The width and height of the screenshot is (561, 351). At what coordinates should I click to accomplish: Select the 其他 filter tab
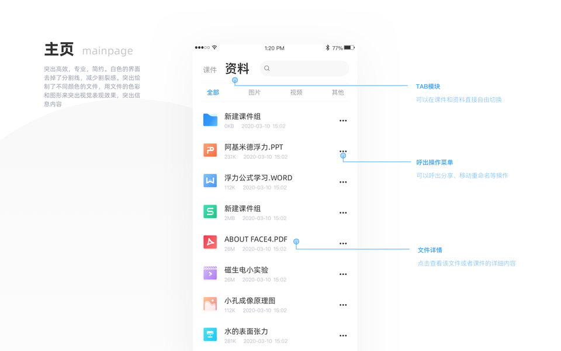pos(338,92)
